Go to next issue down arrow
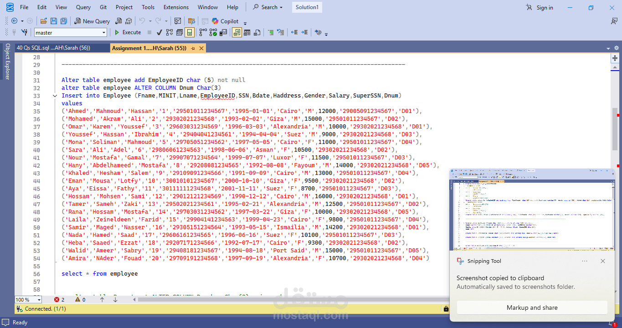 pos(115,300)
